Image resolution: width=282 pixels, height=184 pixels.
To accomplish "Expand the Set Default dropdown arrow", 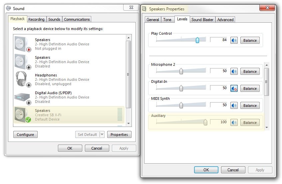I will pyautogui.click(x=102, y=134).
